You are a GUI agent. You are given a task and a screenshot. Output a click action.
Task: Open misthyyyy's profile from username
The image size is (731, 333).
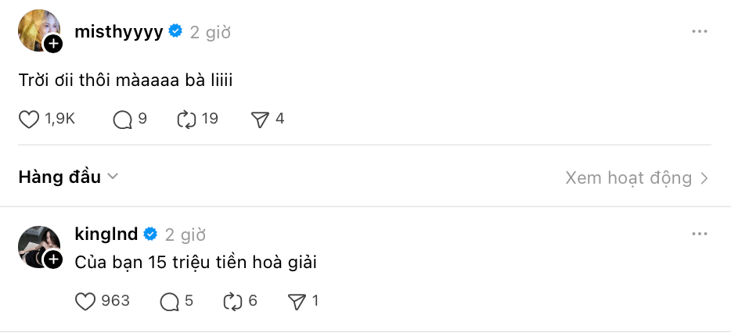click(x=118, y=31)
